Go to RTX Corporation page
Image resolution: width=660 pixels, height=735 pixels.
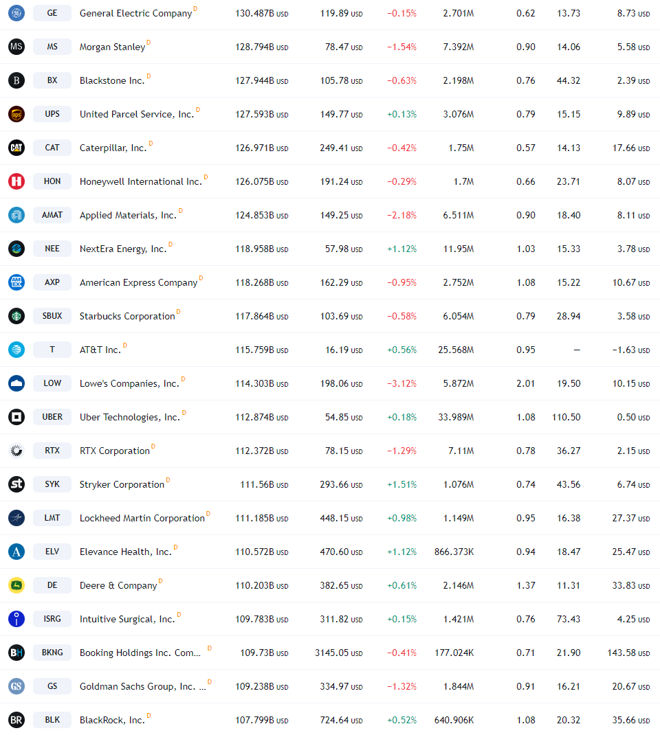114,451
